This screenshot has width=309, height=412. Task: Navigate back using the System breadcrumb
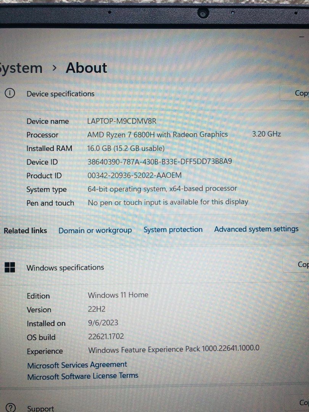tap(21, 68)
